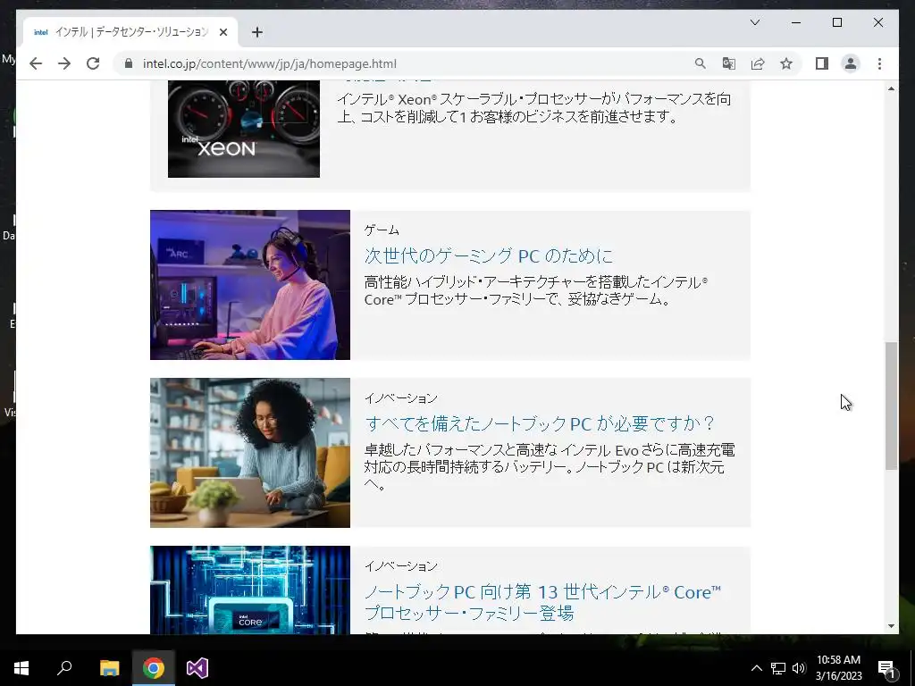Translate this page with the translate icon
The width and height of the screenshot is (915, 686).
729,63
